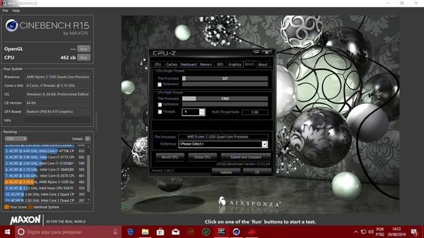Click the ranking list scroll down arrow
424x238 pixels.
tap(88, 200)
